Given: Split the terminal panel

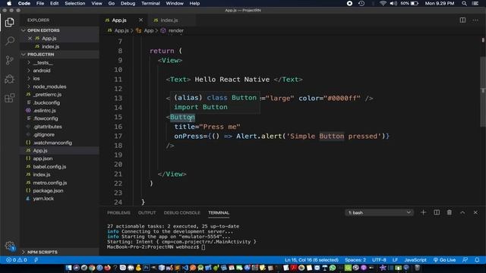Looking at the screenshot, I should (x=437, y=212).
